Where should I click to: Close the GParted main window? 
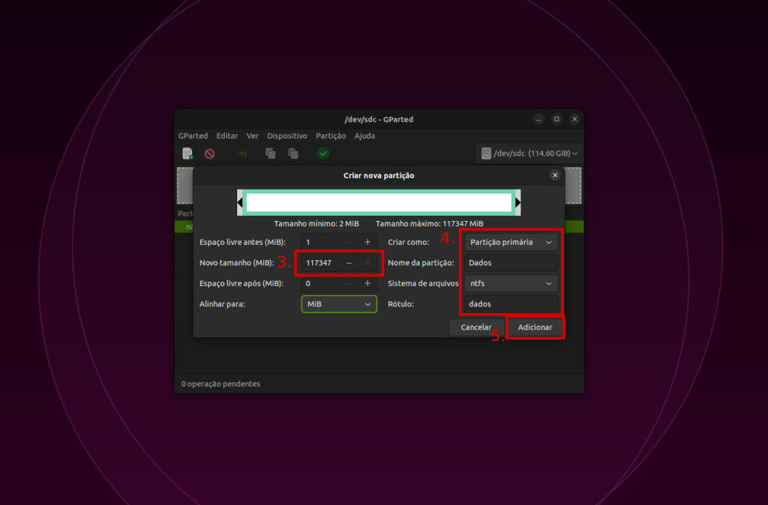point(574,119)
